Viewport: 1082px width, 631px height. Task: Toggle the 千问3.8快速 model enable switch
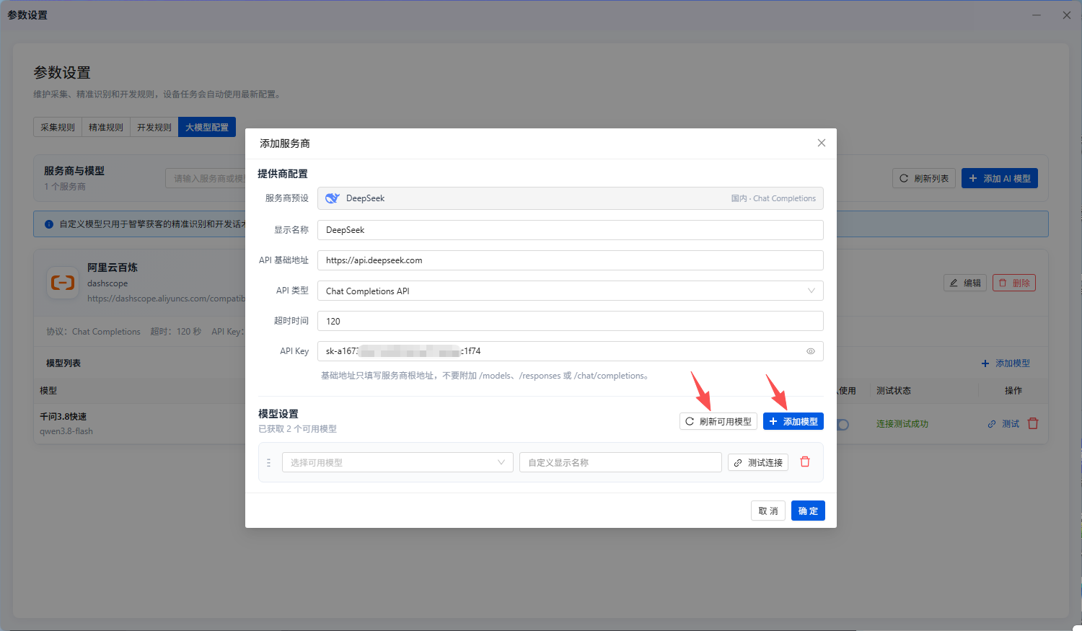pyautogui.click(x=843, y=424)
